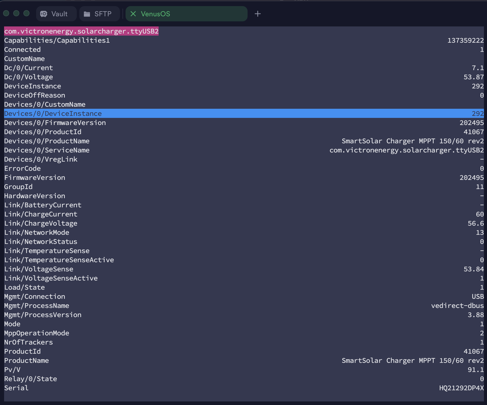Close the VenusOS tab with X icon
Image resolution: width=487 pixels, height=405 pixels.
click(x=133, y=14)
